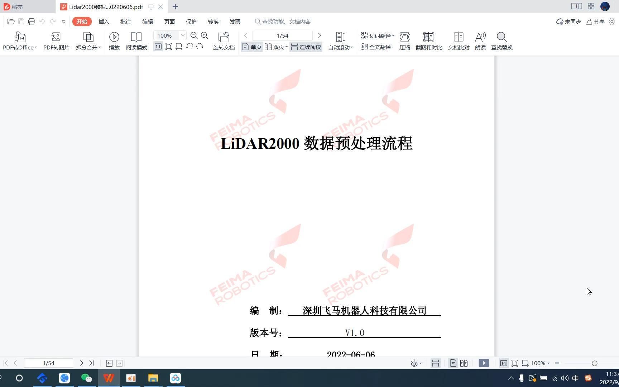Viewport: 619px width, 387px height.
Task: Toggle double page icon in status bar
Action: click(464, 363)
